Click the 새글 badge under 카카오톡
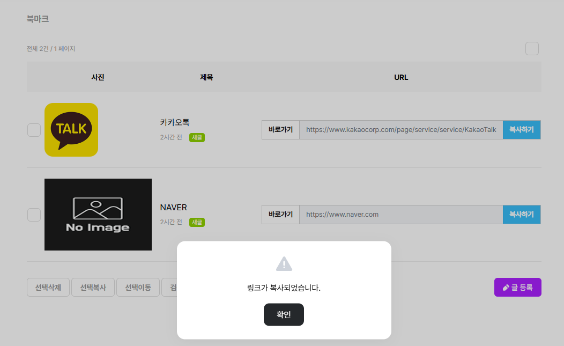The height and width of the screenshot is (346, 564). click(197, 137)
